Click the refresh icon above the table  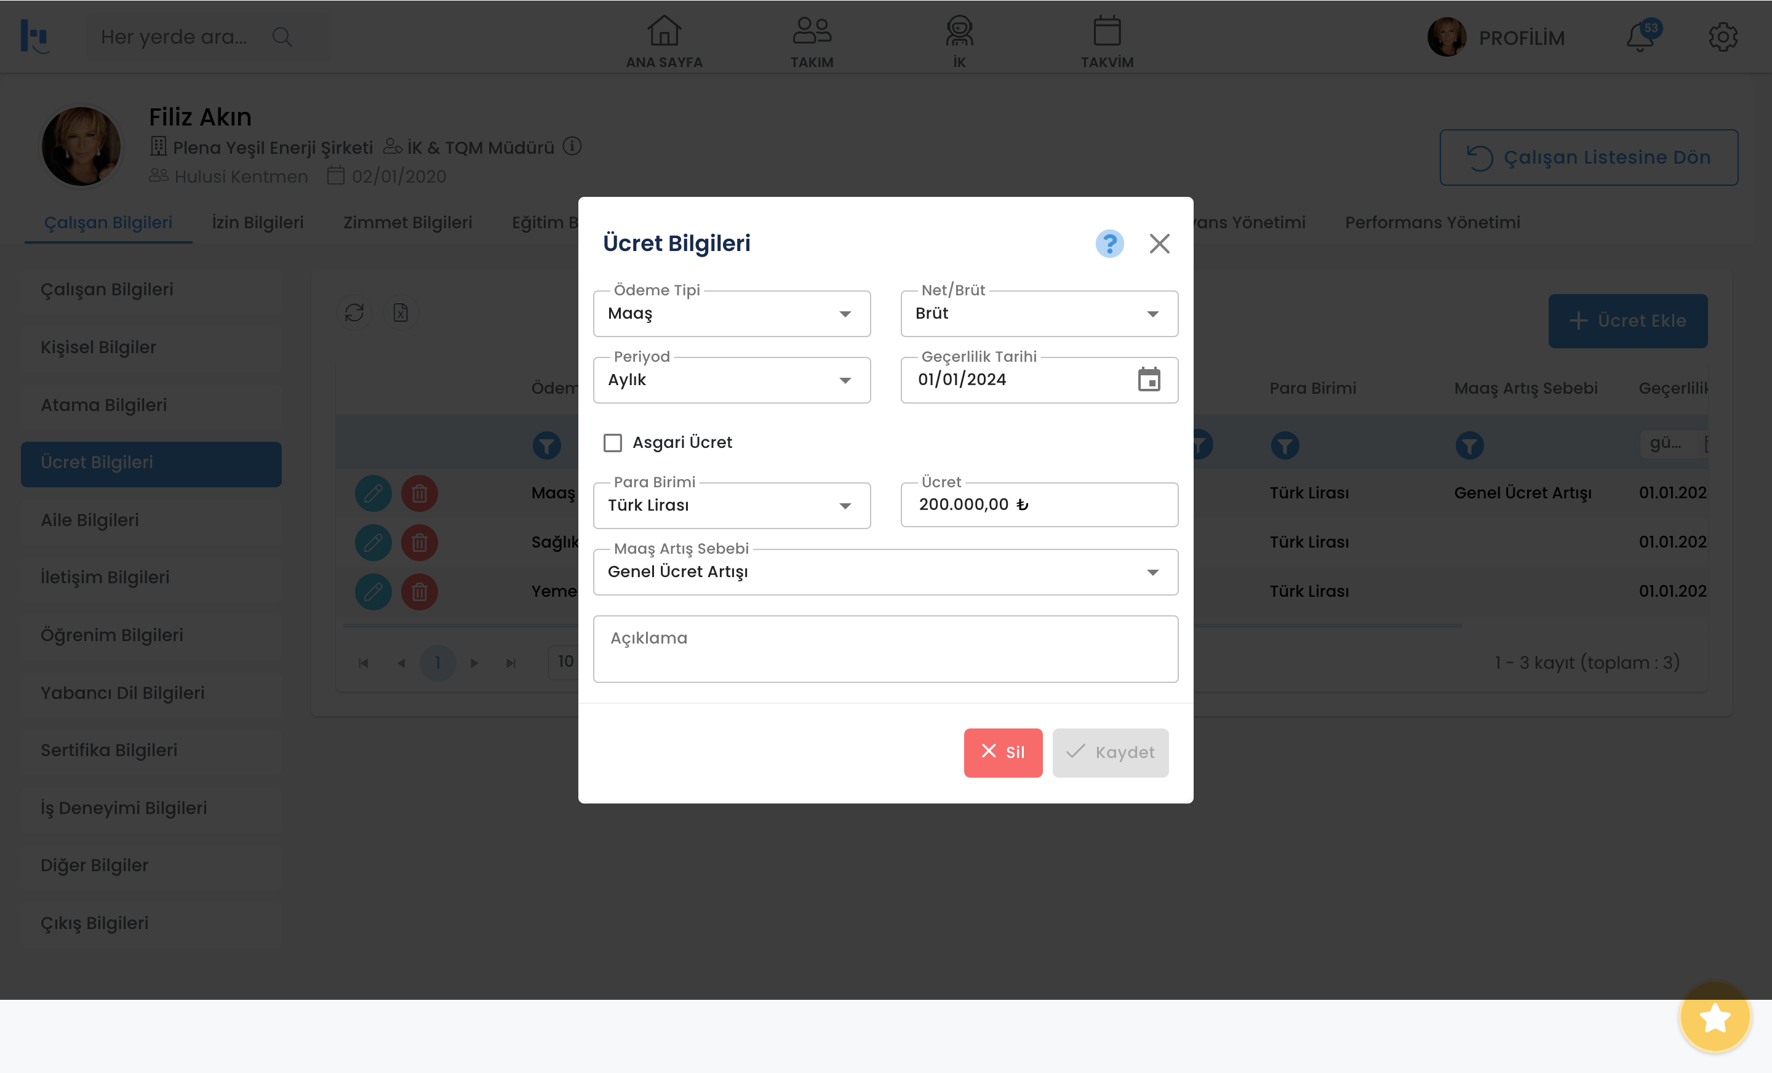(x=354, y=313)
